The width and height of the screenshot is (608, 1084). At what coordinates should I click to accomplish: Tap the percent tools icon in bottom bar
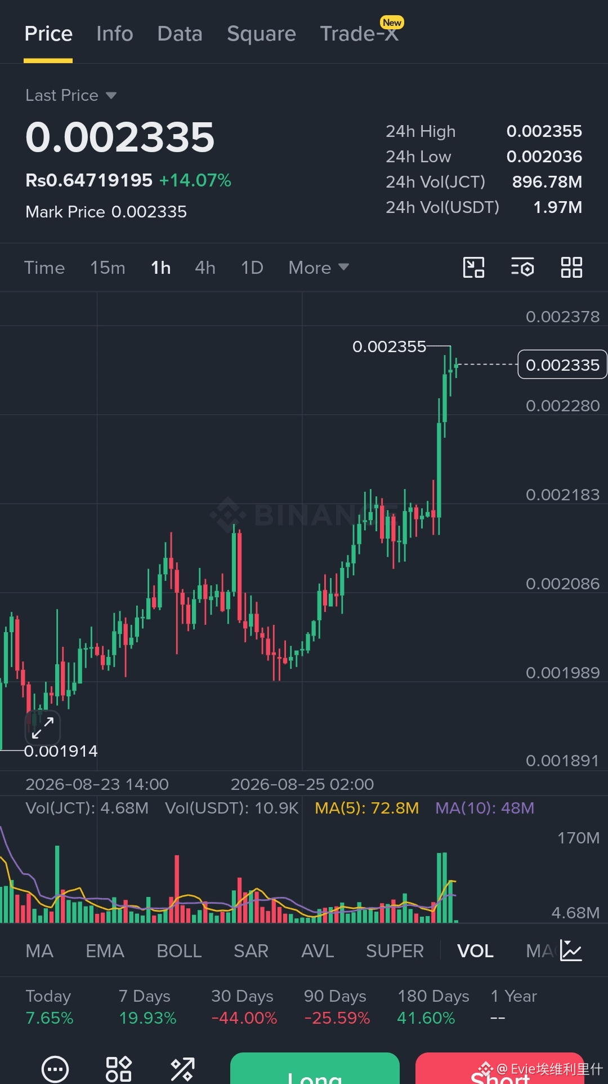pyautogui.click(x=182, y=1069)
